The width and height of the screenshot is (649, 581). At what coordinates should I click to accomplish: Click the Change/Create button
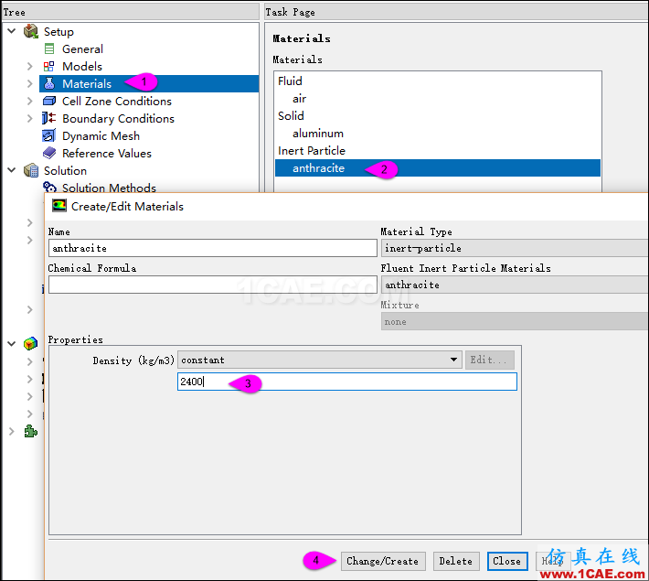[x=383, y=561]
